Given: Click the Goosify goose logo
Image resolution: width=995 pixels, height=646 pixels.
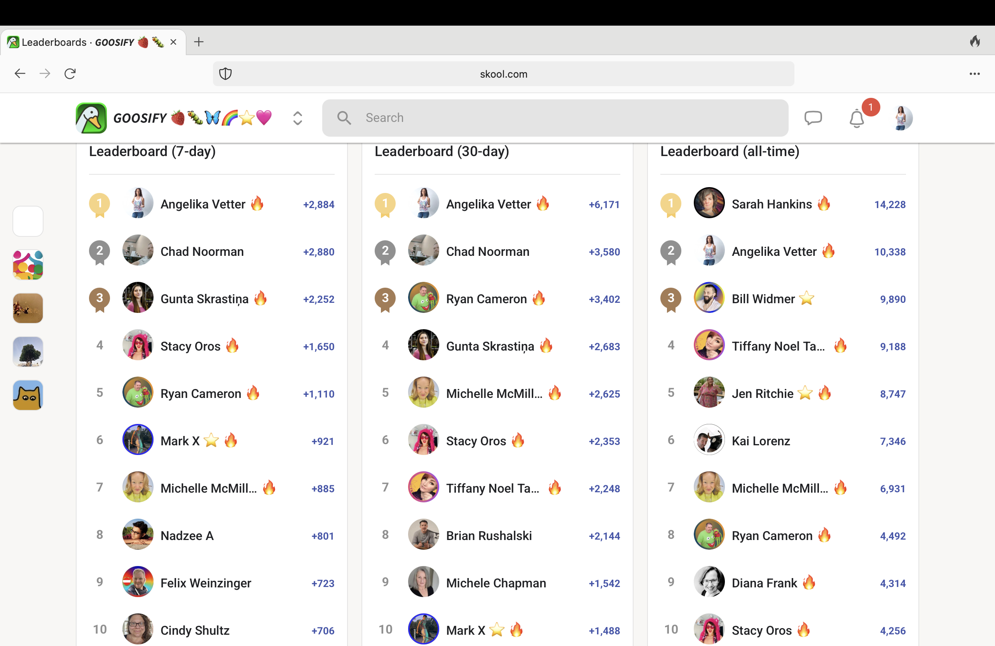Looking at the screenshot, I should coord(91,118).
